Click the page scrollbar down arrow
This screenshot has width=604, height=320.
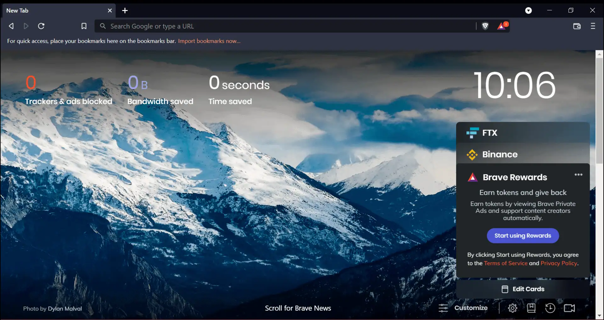pos(599,316)
